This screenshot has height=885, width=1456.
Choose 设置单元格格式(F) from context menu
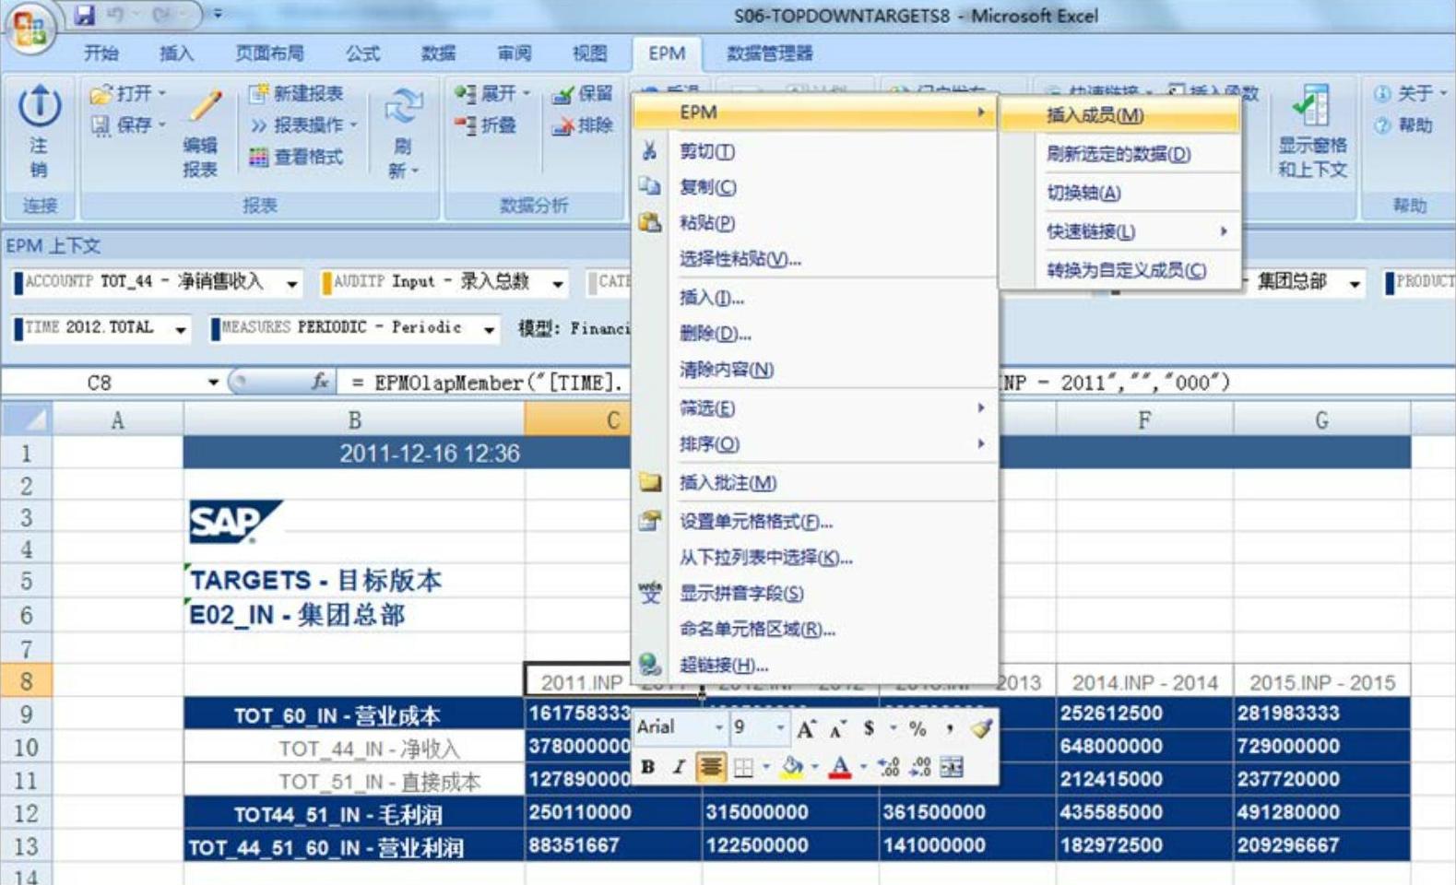tap(815, 522)
